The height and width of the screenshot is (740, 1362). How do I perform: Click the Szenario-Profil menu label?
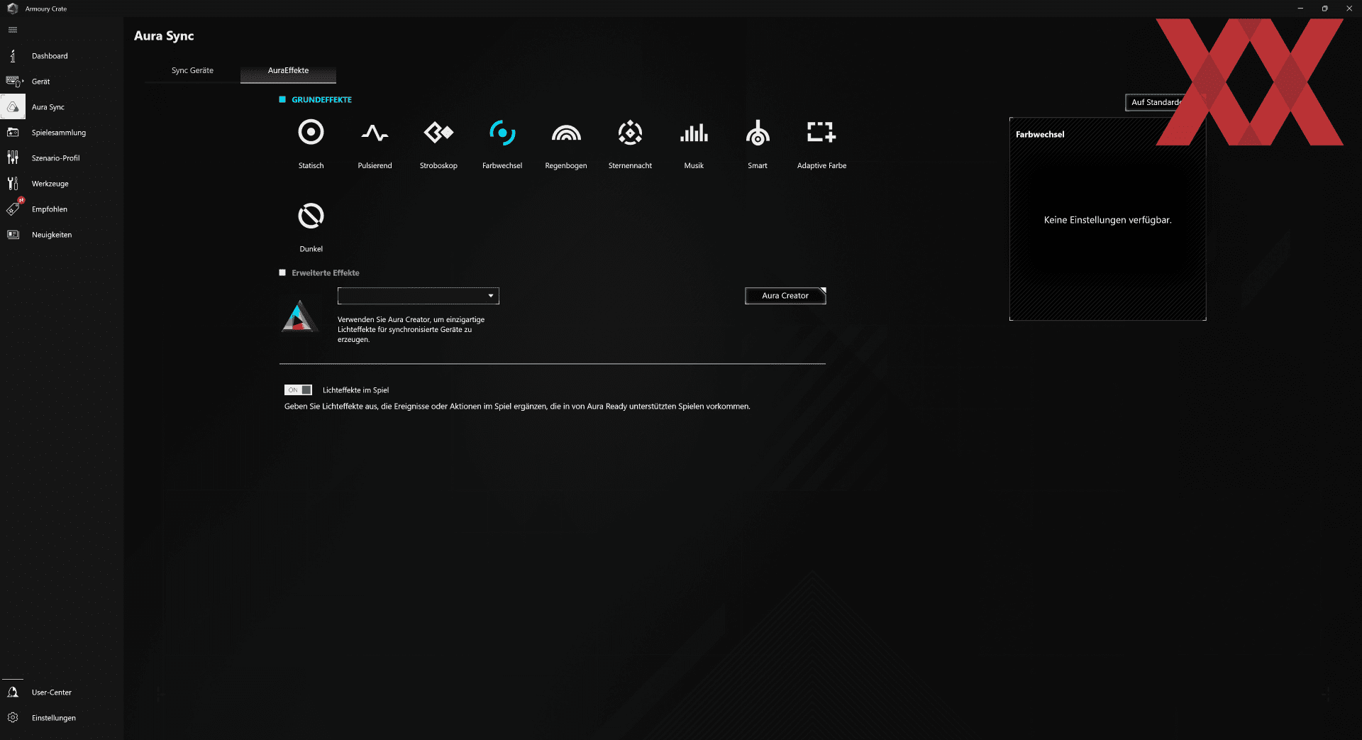pyautogui.click(x=56, y=158)
